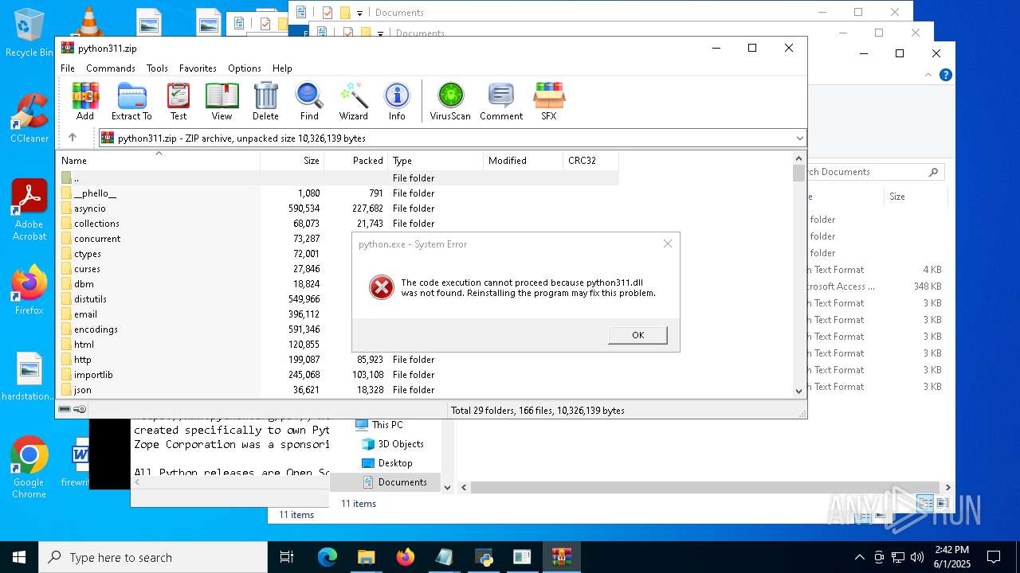Open the Commands menu
This screenshot has height=573, width=1020.
pyautogui.click(x=111, y=68)
